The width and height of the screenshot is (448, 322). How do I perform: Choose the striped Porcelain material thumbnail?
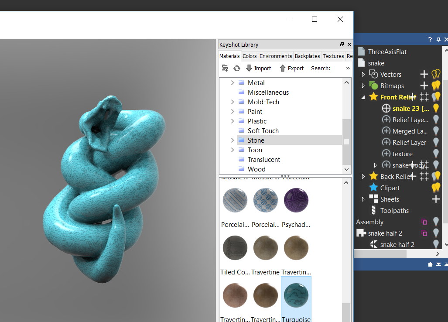(x=235, y=200)
